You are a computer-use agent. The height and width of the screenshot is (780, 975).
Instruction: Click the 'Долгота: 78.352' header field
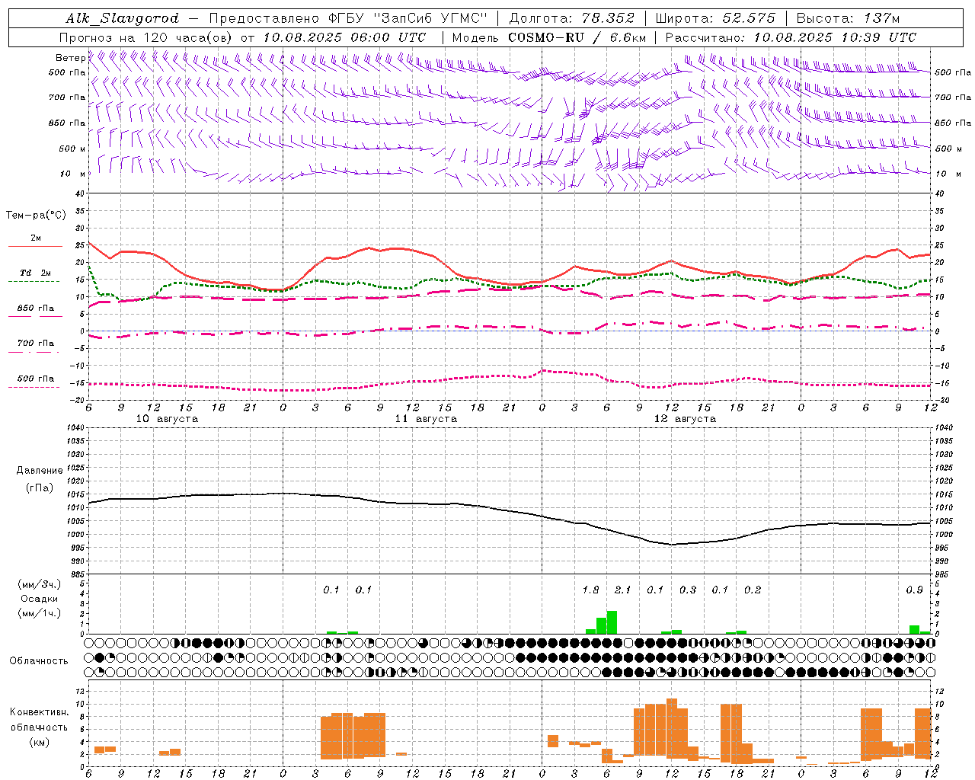(571, 18)
